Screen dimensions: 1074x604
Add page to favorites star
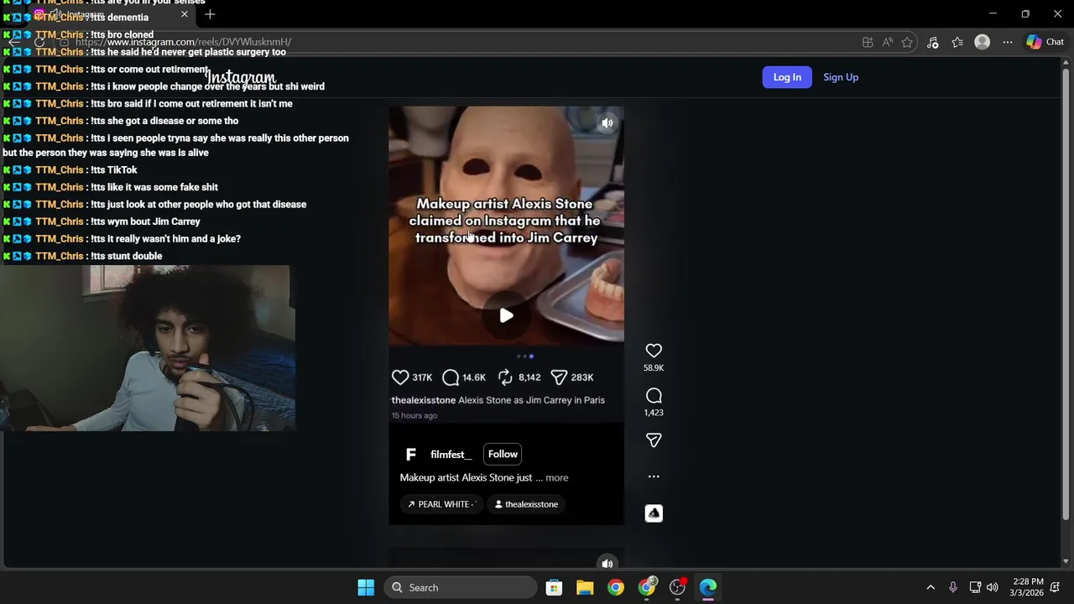(907, 42)
